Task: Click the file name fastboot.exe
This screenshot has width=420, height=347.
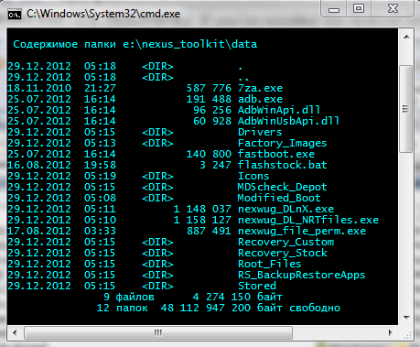Action: pos(276,154)
